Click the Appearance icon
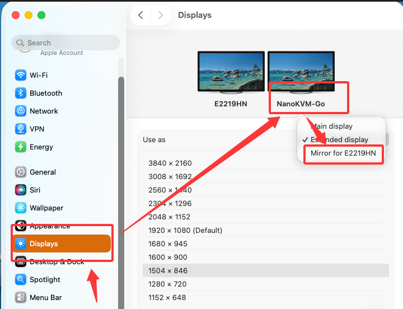Screen dimensions: 403x309 tap(21, 226)
